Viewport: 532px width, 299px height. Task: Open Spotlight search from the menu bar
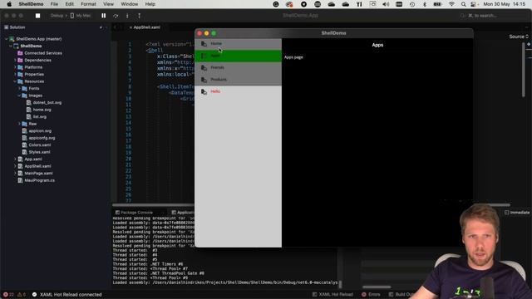pyautogui.click(x=463, y=4)
